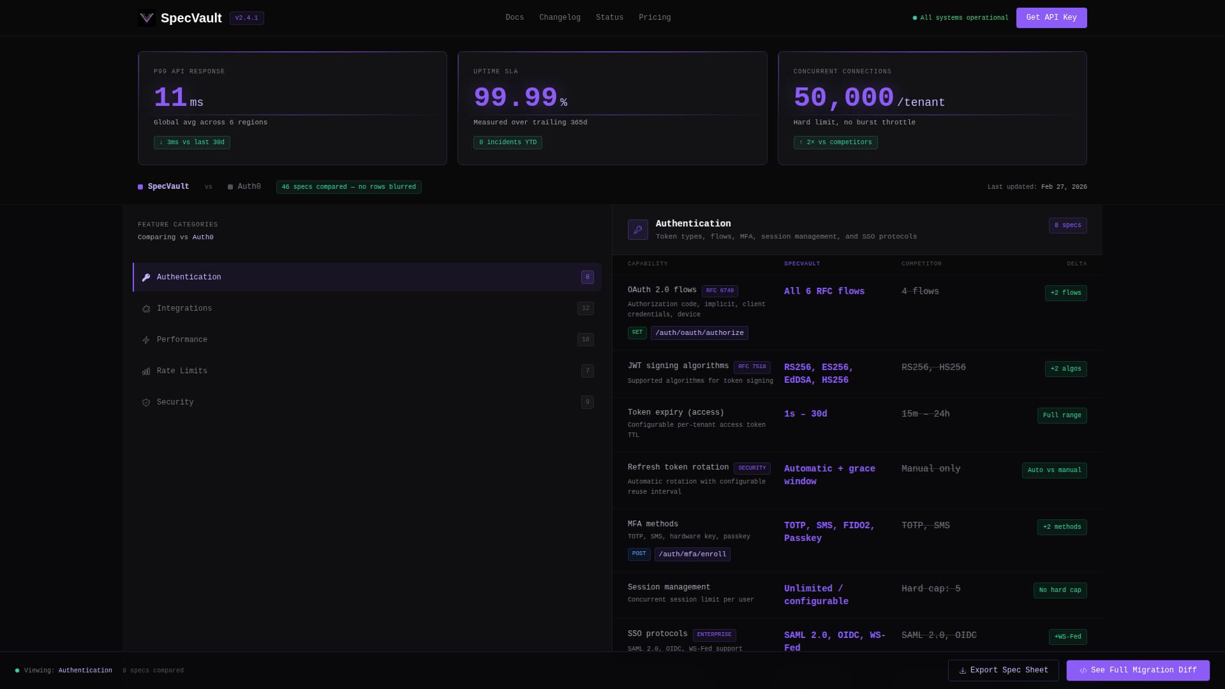The image size is (1225, 689).
Task: Click the Concurrent Connections card
Action: coord(932,108)
